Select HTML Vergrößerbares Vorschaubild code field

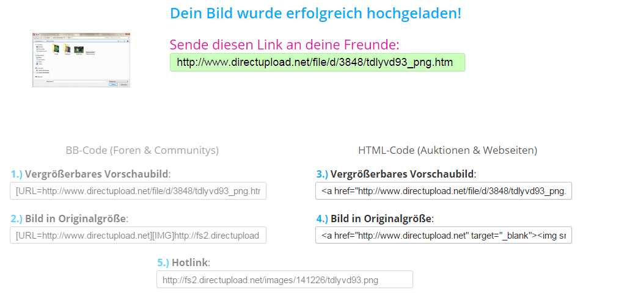(444, 191)
